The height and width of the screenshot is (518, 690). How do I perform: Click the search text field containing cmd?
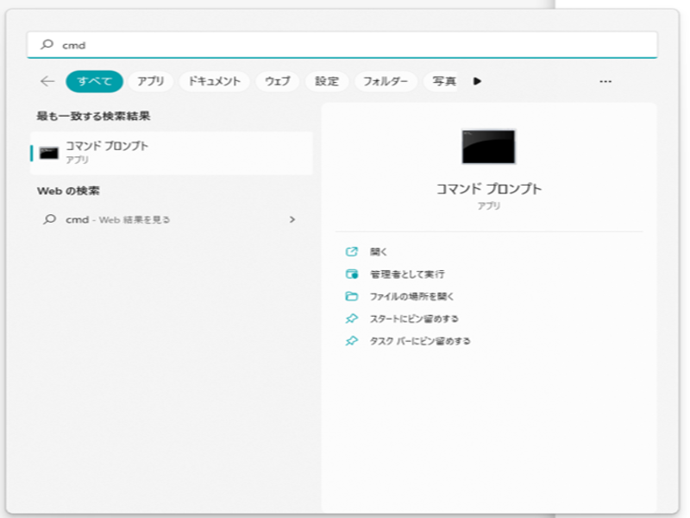tap(345, 45)
